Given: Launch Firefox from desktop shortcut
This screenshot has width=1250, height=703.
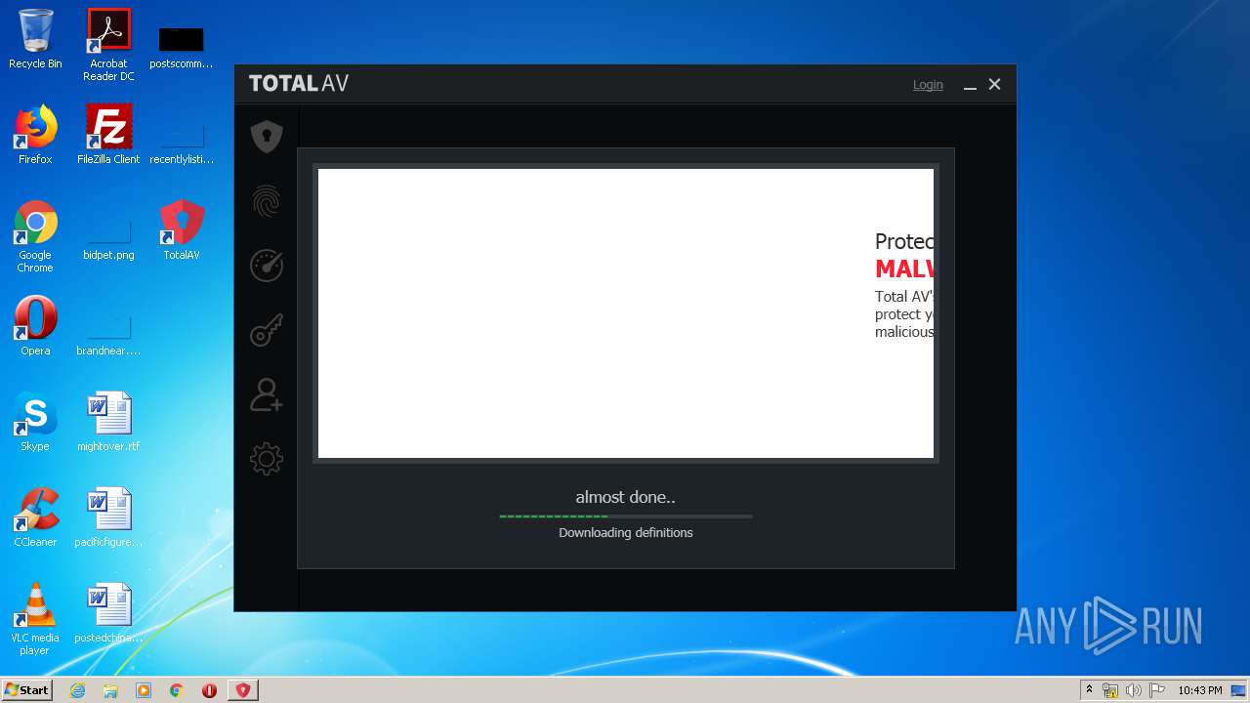Looking at the screenshot, I should [35, 135].
